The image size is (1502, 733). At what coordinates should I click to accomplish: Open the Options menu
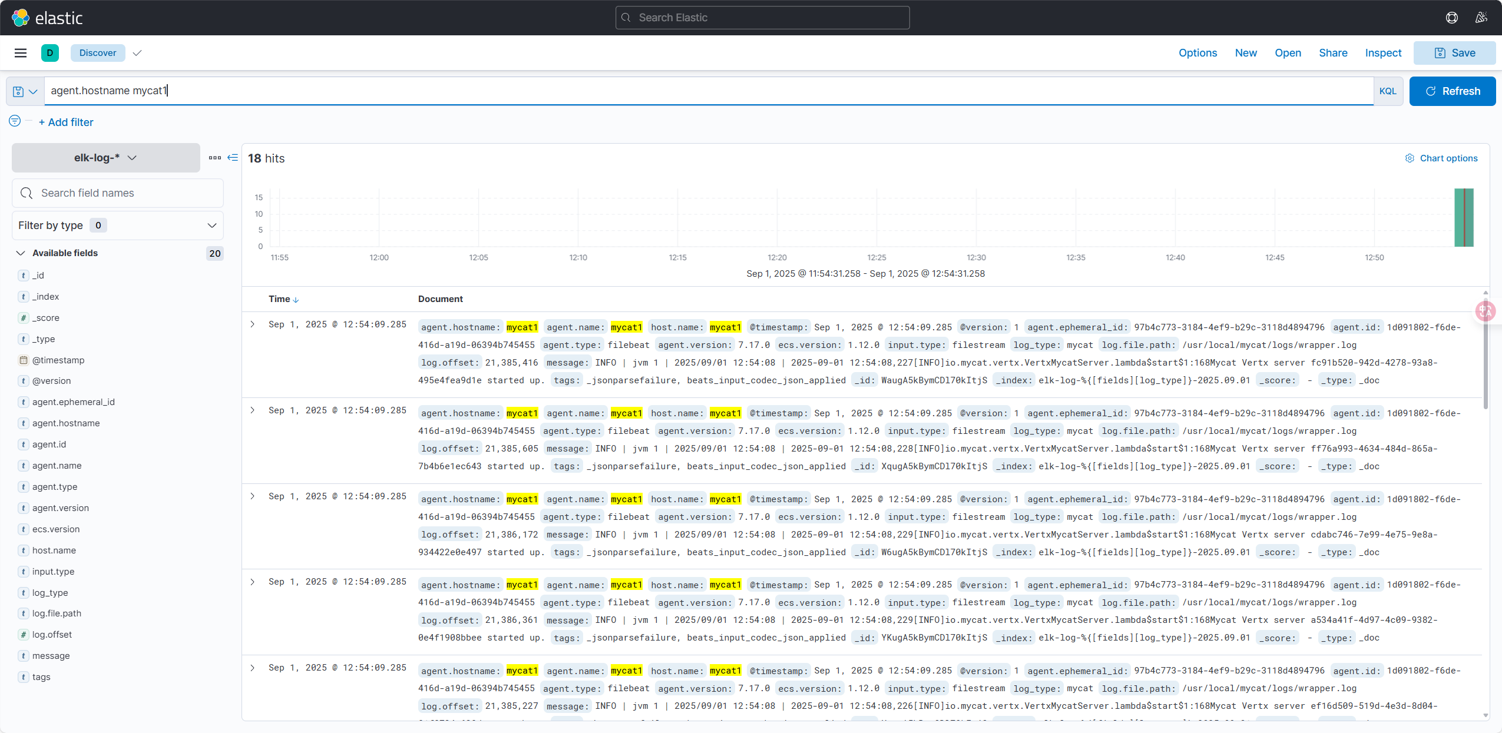point(1197,53)
